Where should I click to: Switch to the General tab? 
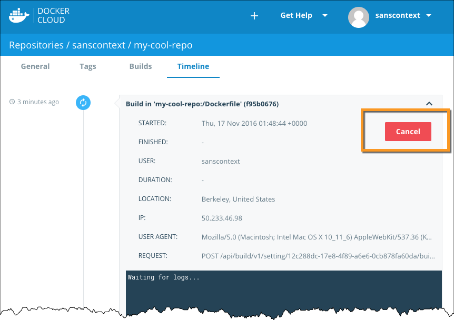[x=35, y=66]
